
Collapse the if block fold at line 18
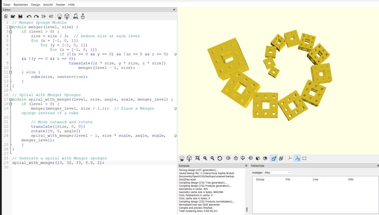[11, 104]
